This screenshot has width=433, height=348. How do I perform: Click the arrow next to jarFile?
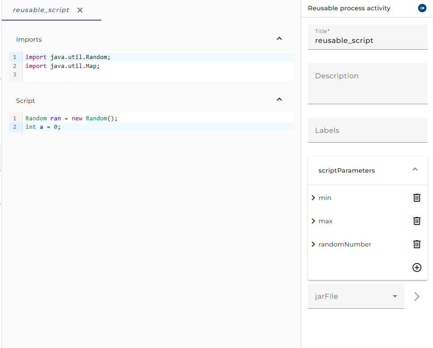(x=417, y=296)
